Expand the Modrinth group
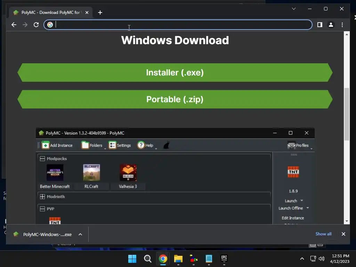 click(x=42, y=197)
